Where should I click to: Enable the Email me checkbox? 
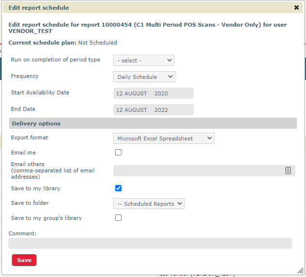[119, 153]
